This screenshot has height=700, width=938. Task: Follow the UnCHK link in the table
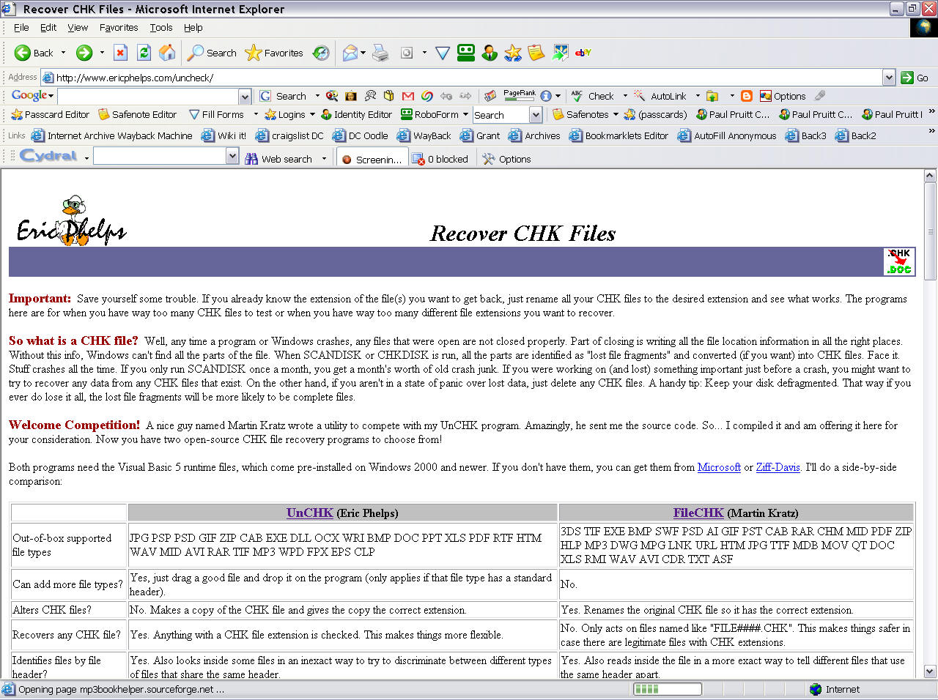point(309,513)
